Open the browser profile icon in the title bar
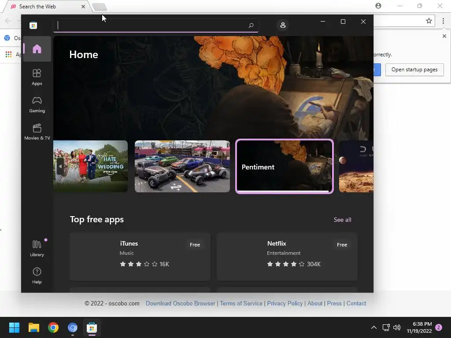The image size is (451, 338). pos(378,6)
